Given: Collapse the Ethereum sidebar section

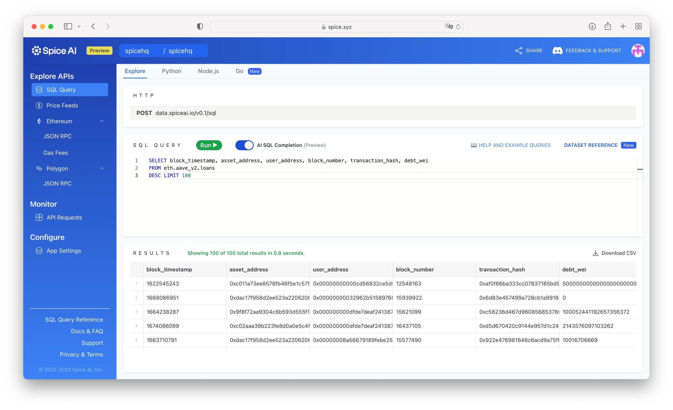Looking at the screenshot, I should click(x=102, y=121).
